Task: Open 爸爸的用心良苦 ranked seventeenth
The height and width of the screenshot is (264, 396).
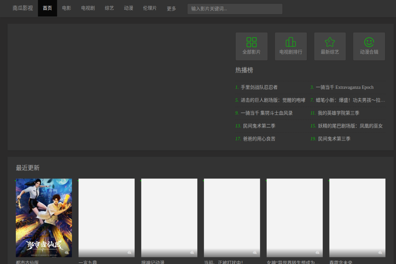Action: coord(259,139)
